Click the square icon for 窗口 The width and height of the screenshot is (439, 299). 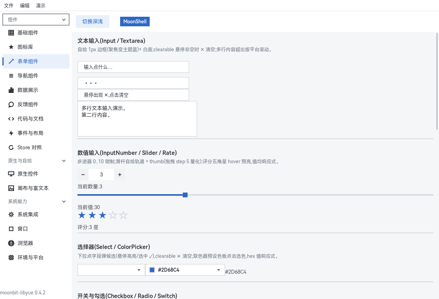coord(11,229)
